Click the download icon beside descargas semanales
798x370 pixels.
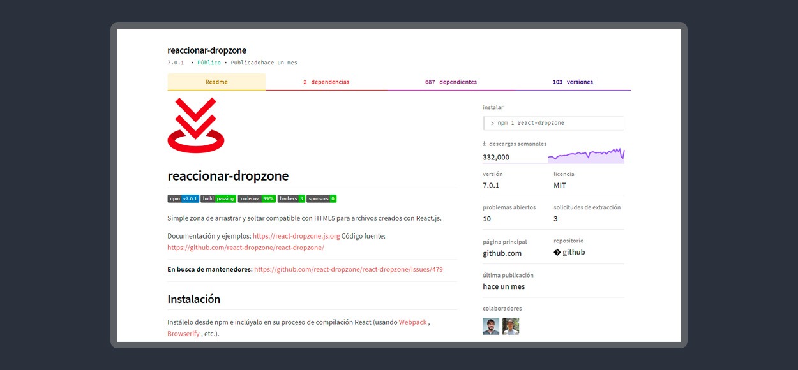pyautogui.click(x=485, y=144)
